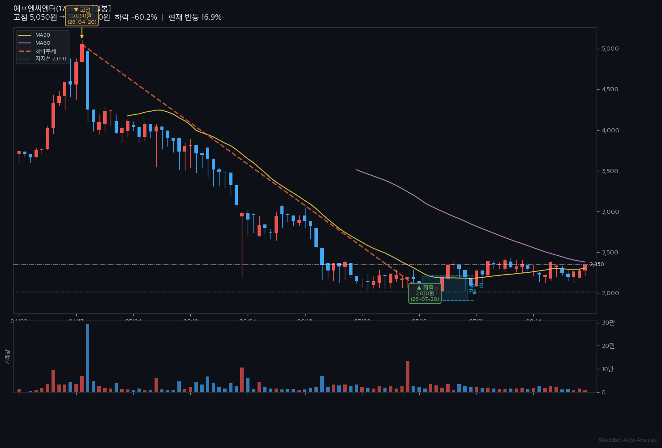662x448 pixels.
Task: Select the 5,000 price axis label
Action: click(610, 49)
